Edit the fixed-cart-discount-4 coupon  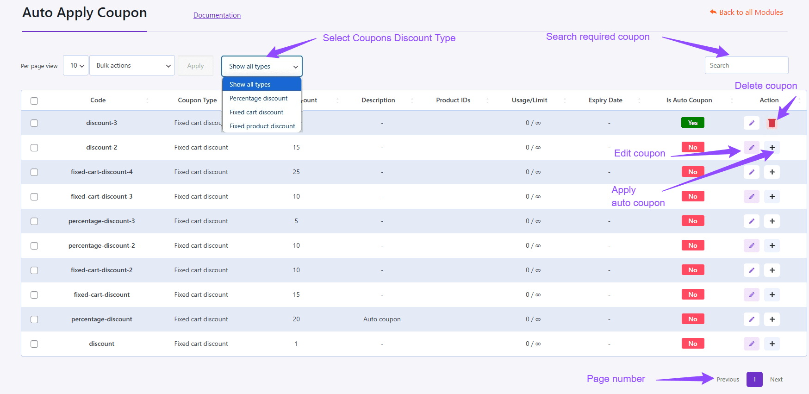(752, 172)
